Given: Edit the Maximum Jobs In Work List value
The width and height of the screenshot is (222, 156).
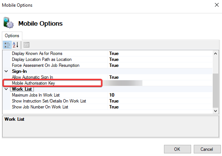Looking at the screenshot, I should point(160,95).
